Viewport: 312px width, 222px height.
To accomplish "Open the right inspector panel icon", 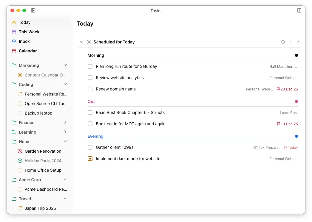I will point(299,10).
